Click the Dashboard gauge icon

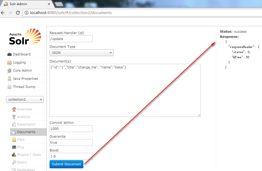(x=9, y=54)
